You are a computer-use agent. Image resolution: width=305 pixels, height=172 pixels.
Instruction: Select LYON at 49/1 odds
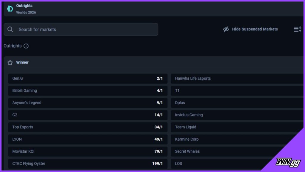[88, 139]
